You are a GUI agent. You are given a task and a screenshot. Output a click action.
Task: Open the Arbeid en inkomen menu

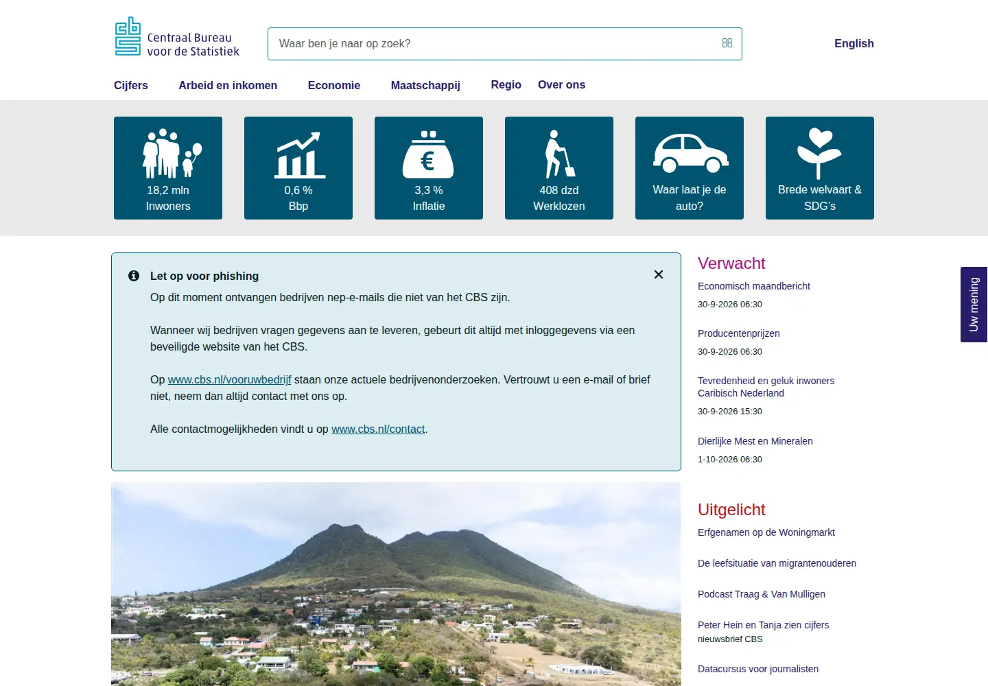click(x=228, y=85)
